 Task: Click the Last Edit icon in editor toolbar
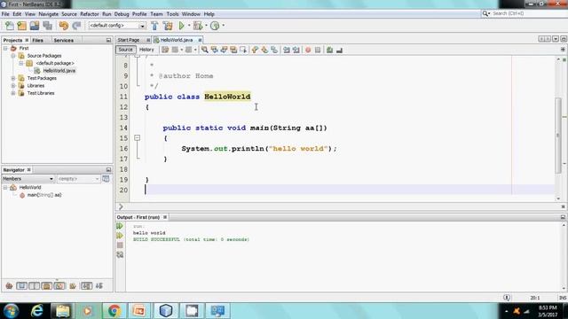click(x=165, y=50)
